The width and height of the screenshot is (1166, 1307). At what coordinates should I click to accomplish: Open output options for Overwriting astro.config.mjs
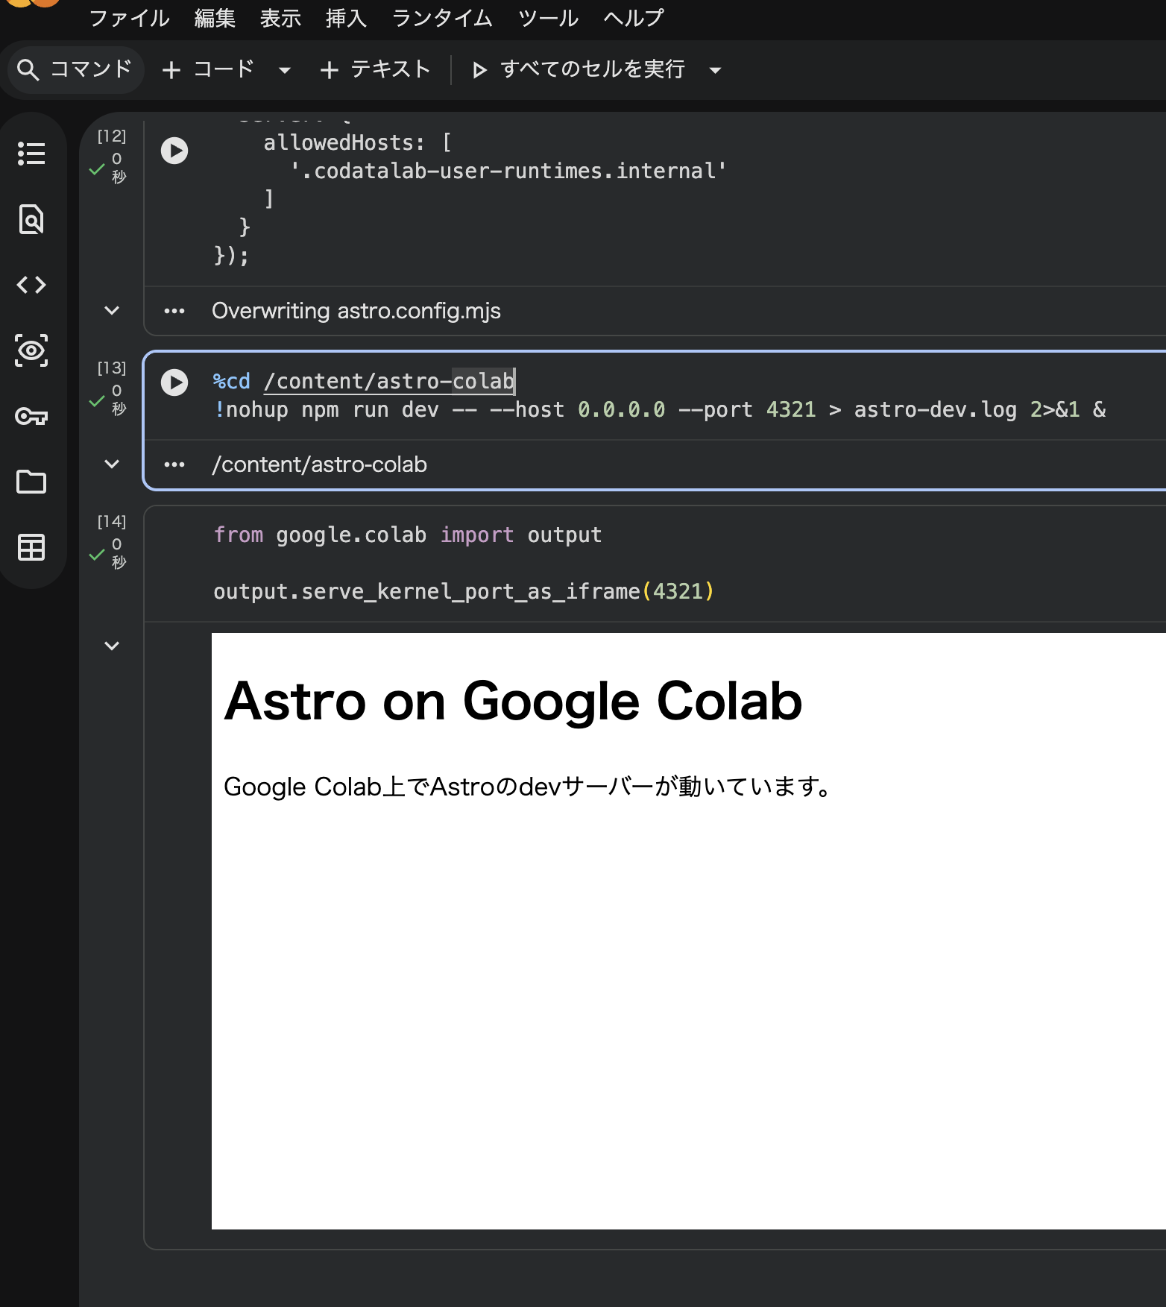174,311
